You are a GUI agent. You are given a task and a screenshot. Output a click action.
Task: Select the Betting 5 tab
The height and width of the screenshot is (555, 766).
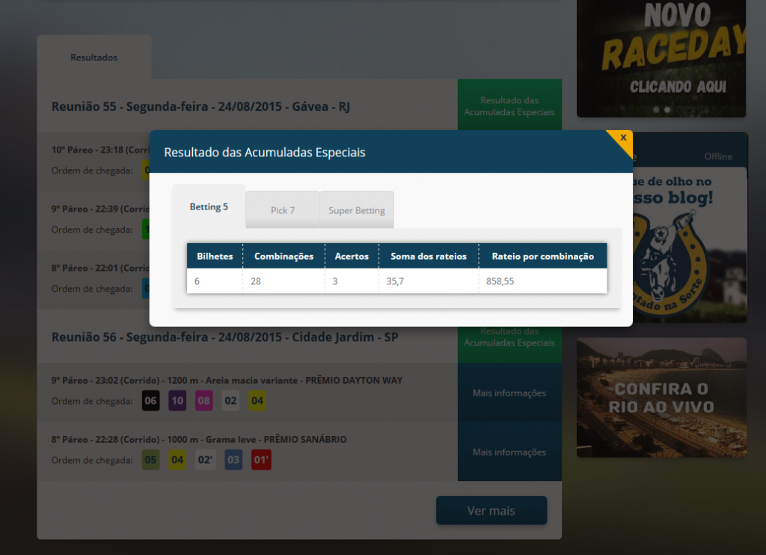[209, 206]
